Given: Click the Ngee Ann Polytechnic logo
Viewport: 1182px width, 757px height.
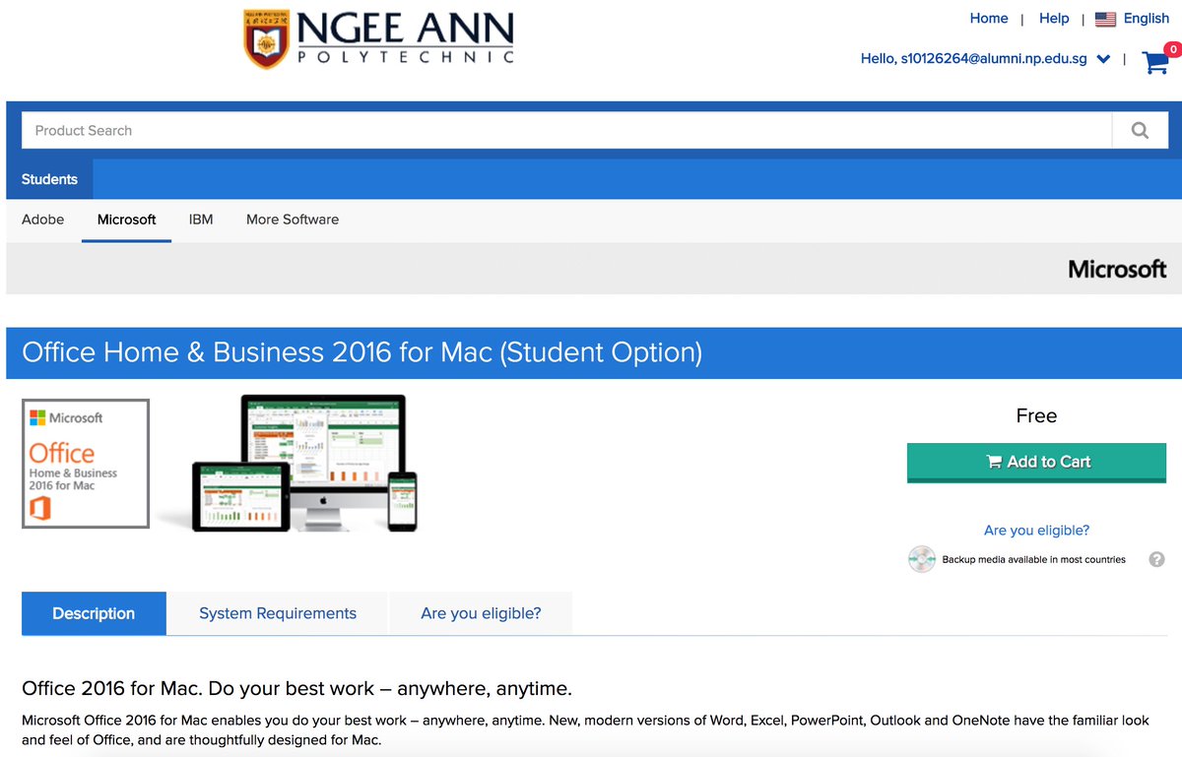Looking at the screenshot, I should (x=378, y=39).
